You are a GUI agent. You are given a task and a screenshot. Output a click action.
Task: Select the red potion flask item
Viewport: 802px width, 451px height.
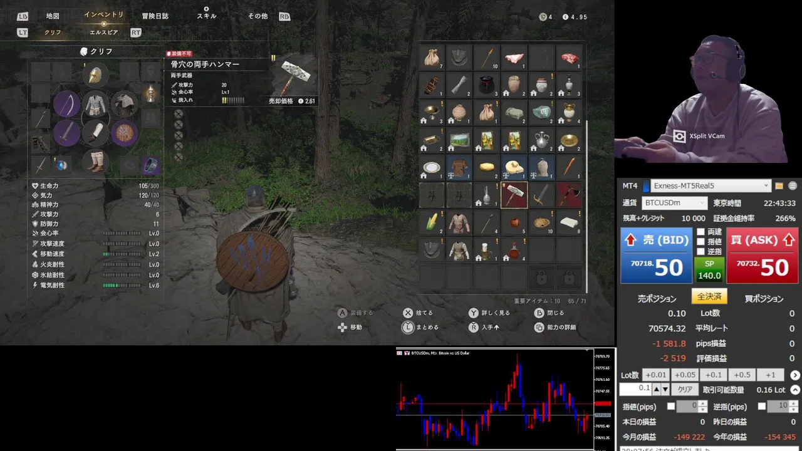(x=514, y=251)
